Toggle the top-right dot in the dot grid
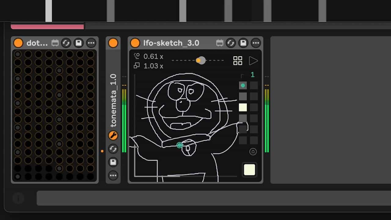The image size is (391, 220). click(x=90, y=54)
